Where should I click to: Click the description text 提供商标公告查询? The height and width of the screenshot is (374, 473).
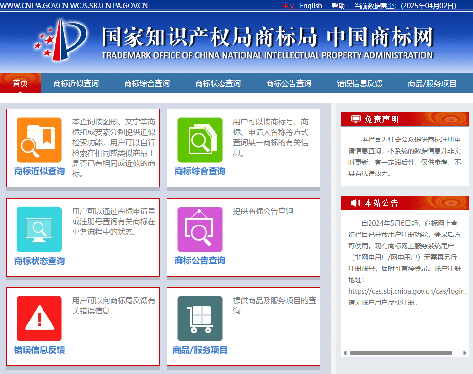tap(263, 211)
